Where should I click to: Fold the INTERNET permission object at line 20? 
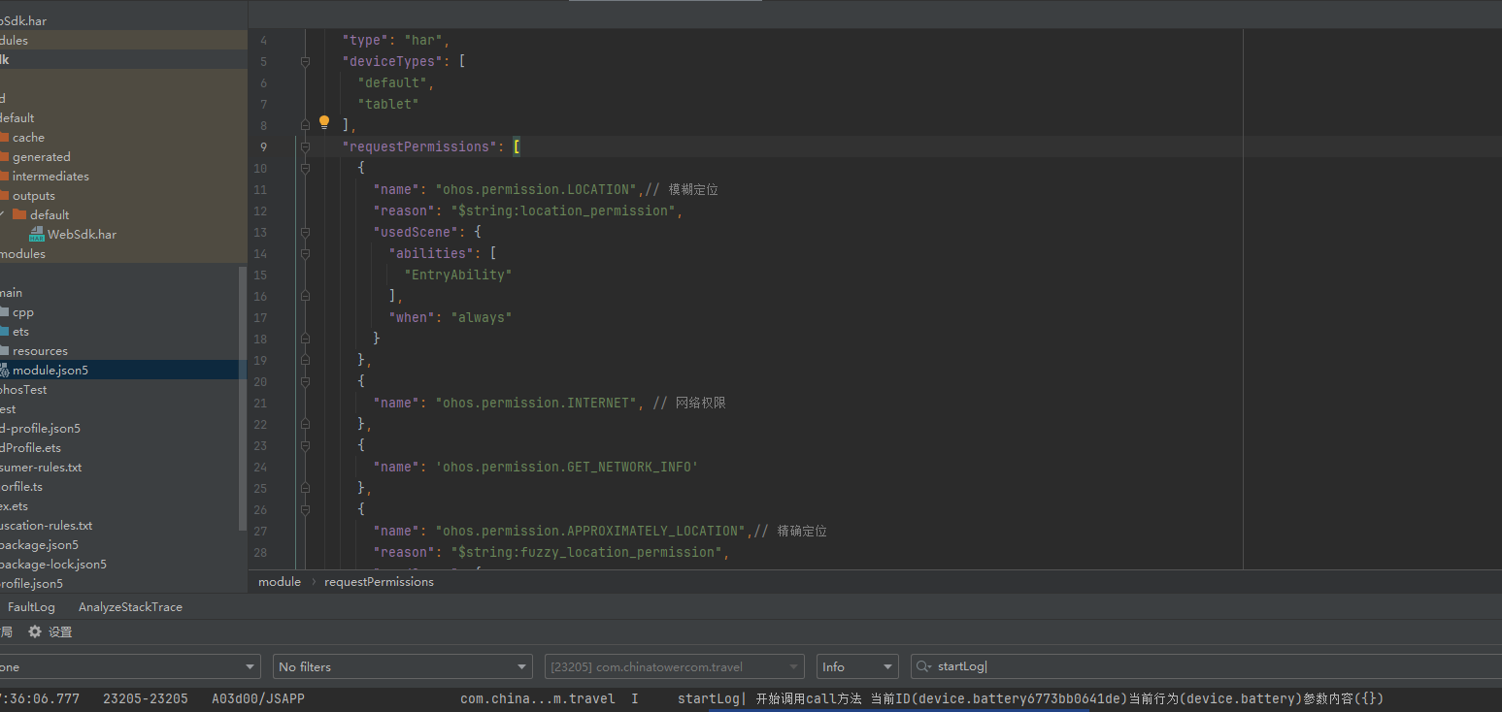pyautogui.click(x=305, y=381)
